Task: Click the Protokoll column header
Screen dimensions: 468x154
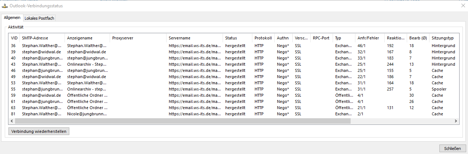Action: pos(264,38)
